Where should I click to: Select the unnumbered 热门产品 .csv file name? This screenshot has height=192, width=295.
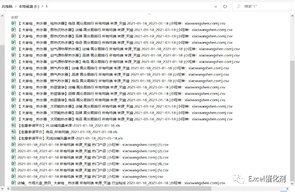click(x=90, y=177)
